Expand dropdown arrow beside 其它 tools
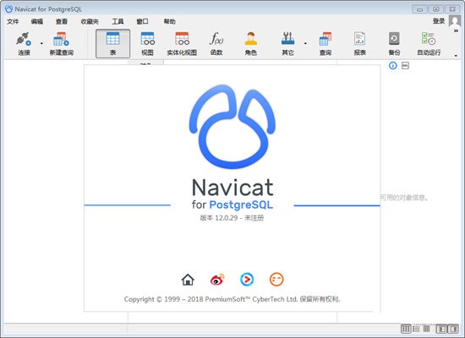Screen dimensions: 465x338 [x=305, y=44]
